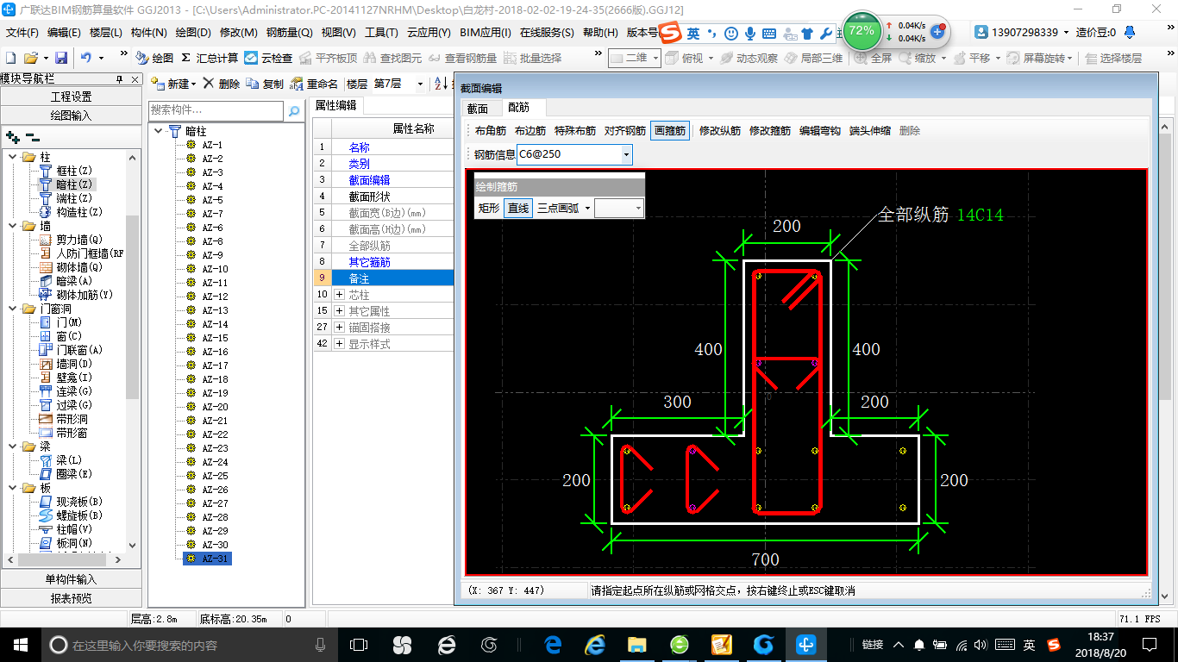Collapse the 暗柱 component tree root

pyautogui.click(x=159, y=131)
